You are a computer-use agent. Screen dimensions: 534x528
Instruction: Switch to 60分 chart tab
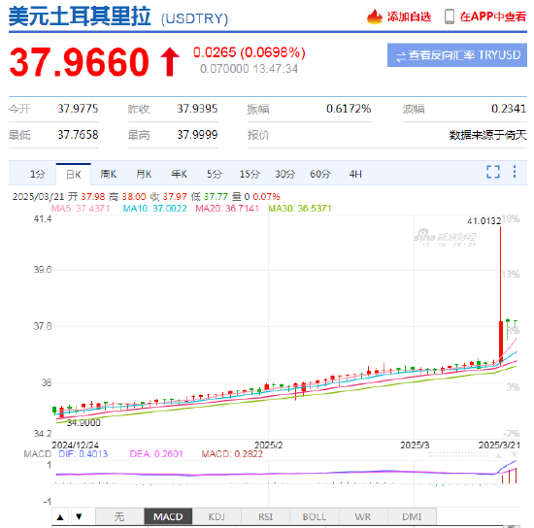point(320,175)
